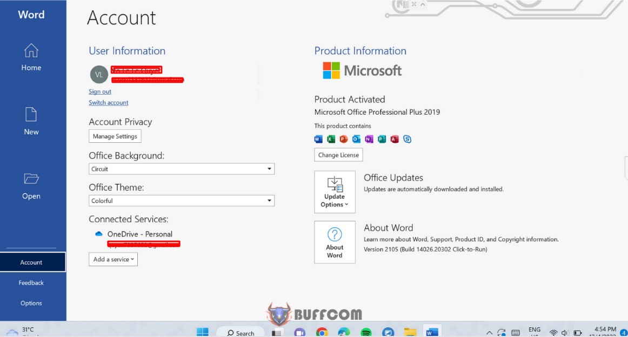Expand the Office Theme dropdown
Viewport: 628px width, 337px height.
coord(182,201)
